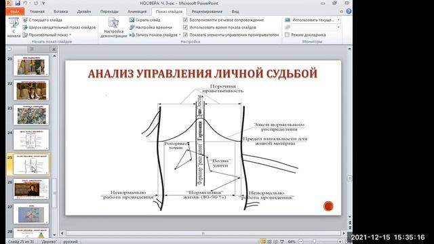Expand quick access toolbar customize arrow
This screenshot has width=434, height=244.
(x=43, y=3)
